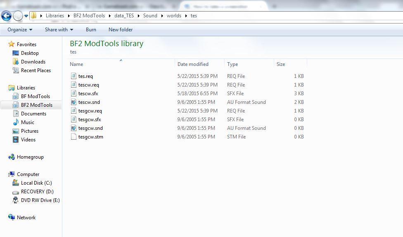The width and height of the screenshot is (403, 237).
Task: Click the Local Disk (C:) drive icon
Action: 16,183
